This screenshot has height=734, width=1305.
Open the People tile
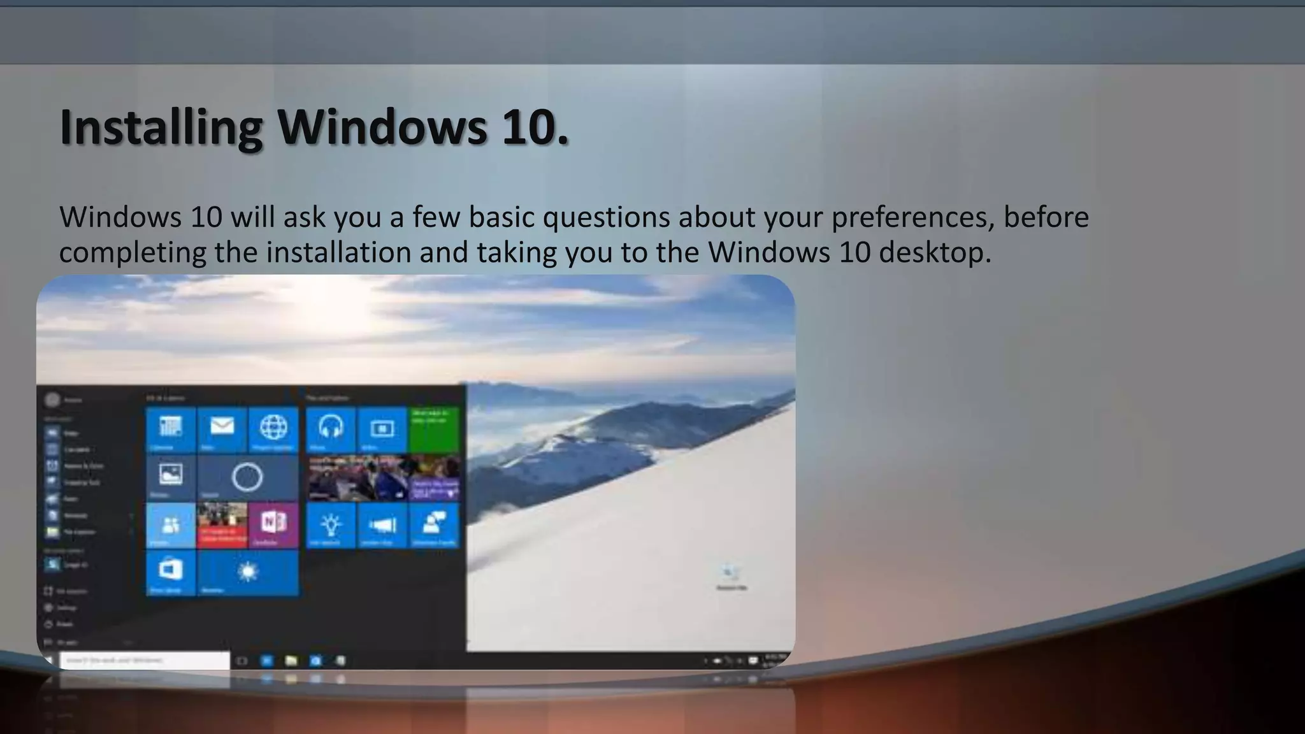171,525
